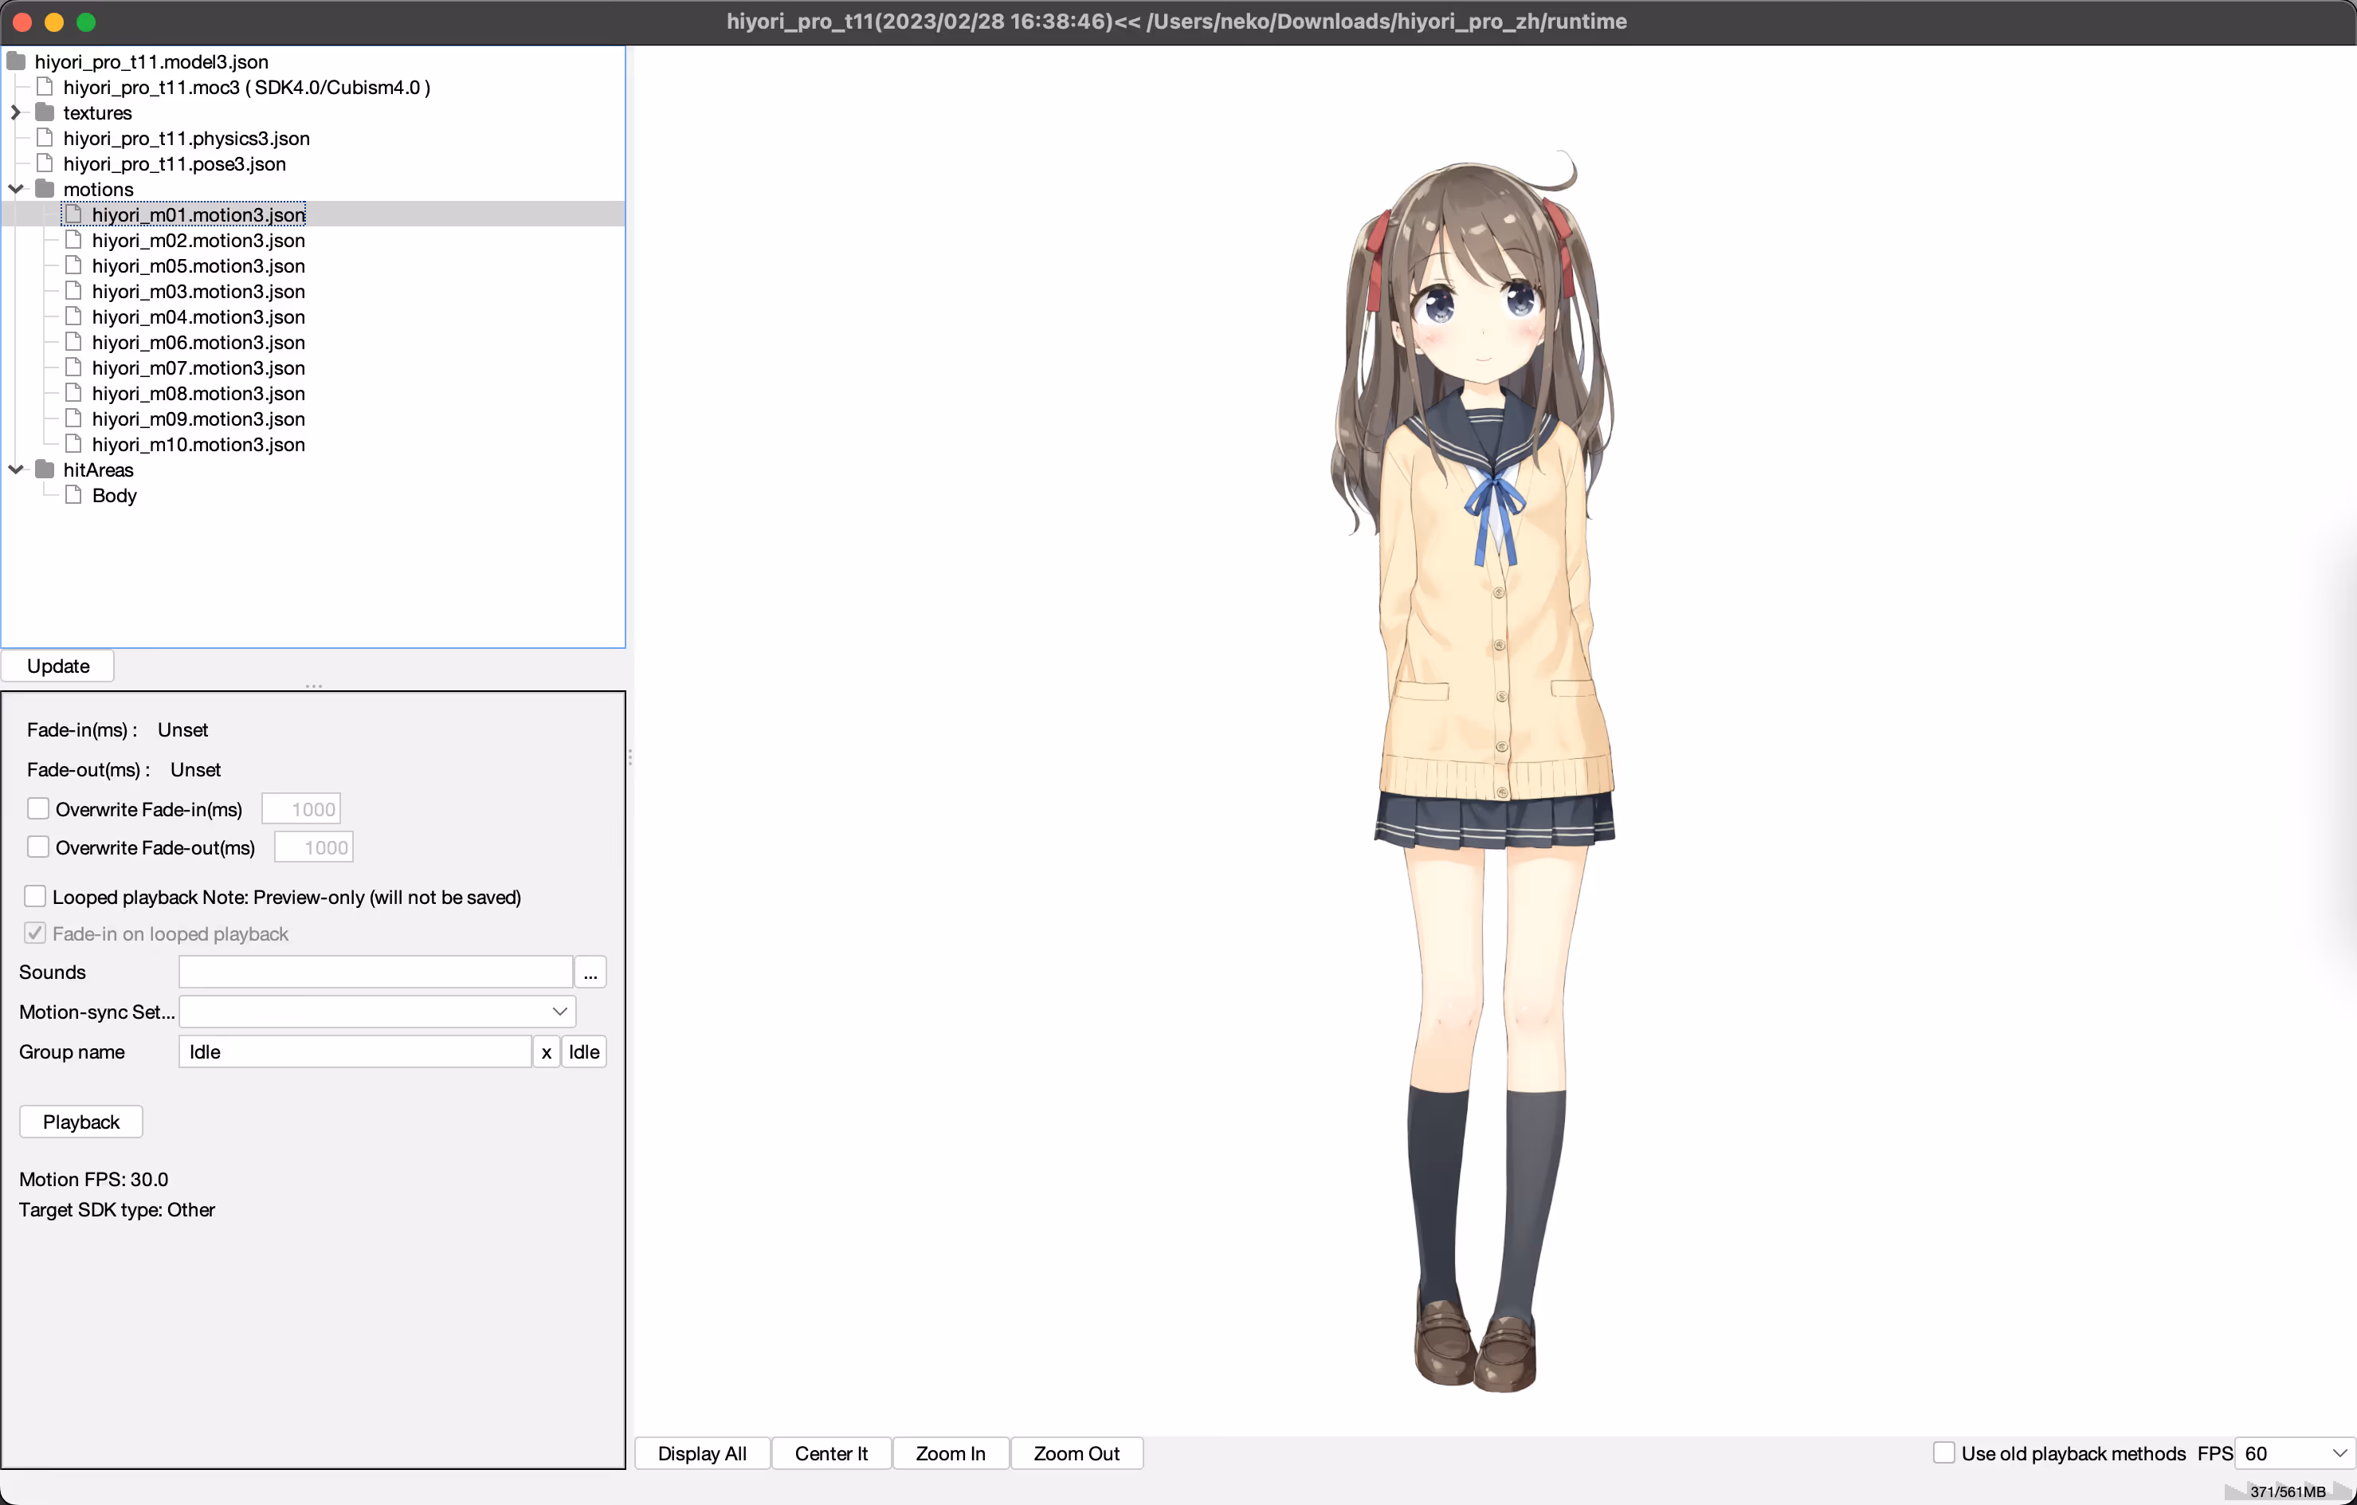The width and height of the screenshot is (2357, 1505).
Task: Collapse the motions folder
Action: (x=16, y=189)
